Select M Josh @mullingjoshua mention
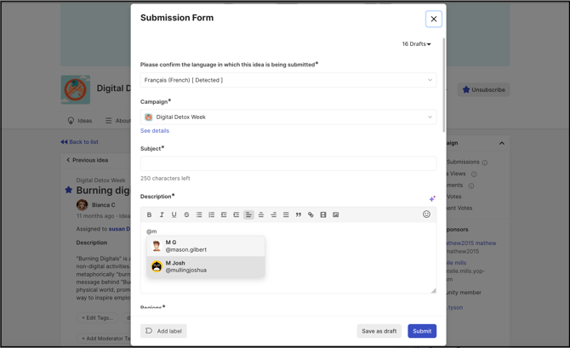Image resolution: width=570 pixels, height=348 pixels. click(x=206, y=266)
